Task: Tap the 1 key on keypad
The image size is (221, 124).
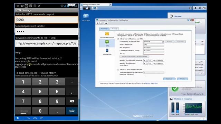Action: [23, 82]
